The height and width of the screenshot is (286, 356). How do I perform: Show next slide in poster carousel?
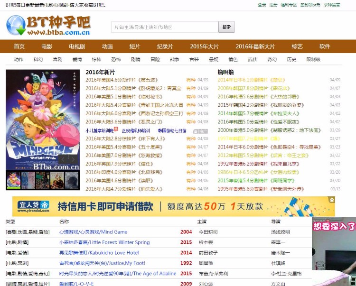[x=73, y=159]
